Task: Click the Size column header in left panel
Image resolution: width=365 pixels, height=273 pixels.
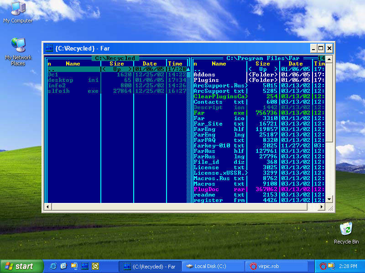Action: click(117, 64)
